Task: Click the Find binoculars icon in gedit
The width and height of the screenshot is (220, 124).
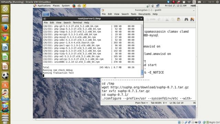Action: coord(186,19)
